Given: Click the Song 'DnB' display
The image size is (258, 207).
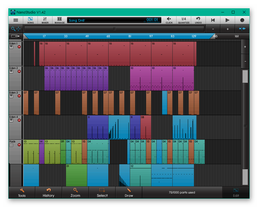Looking at the screenshot, I should pos(114,20).
